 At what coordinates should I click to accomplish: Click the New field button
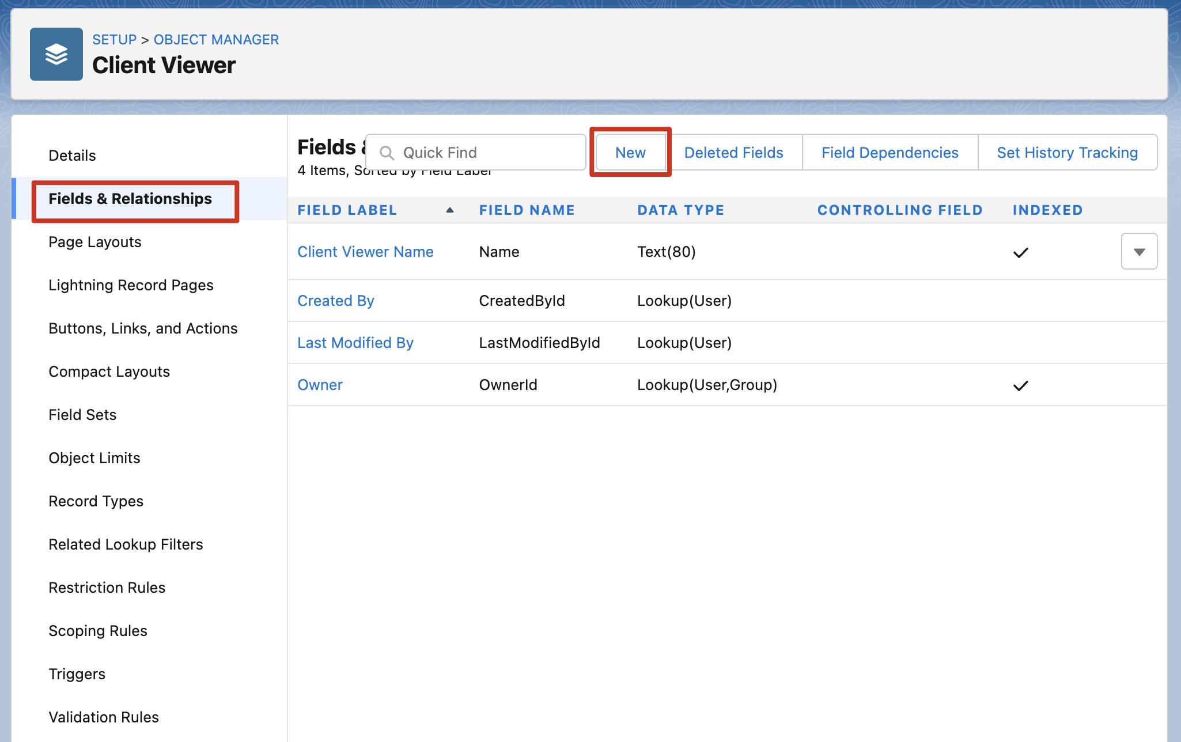tap(630, 152)
